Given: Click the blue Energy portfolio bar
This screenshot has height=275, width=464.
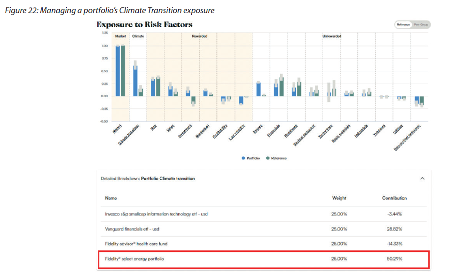Looking at the screenshot, I should (x=258, y=89).
